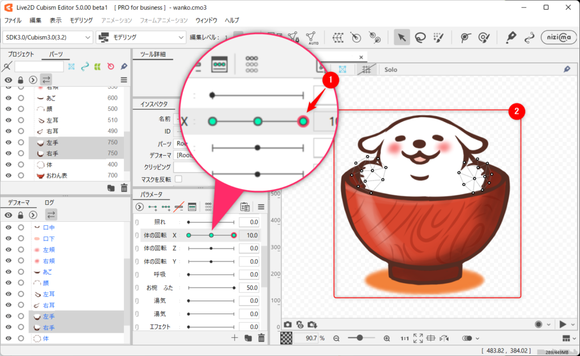Click the zoom percentage input field
This screenshot has width=580, height=356.
pos(307,338)
